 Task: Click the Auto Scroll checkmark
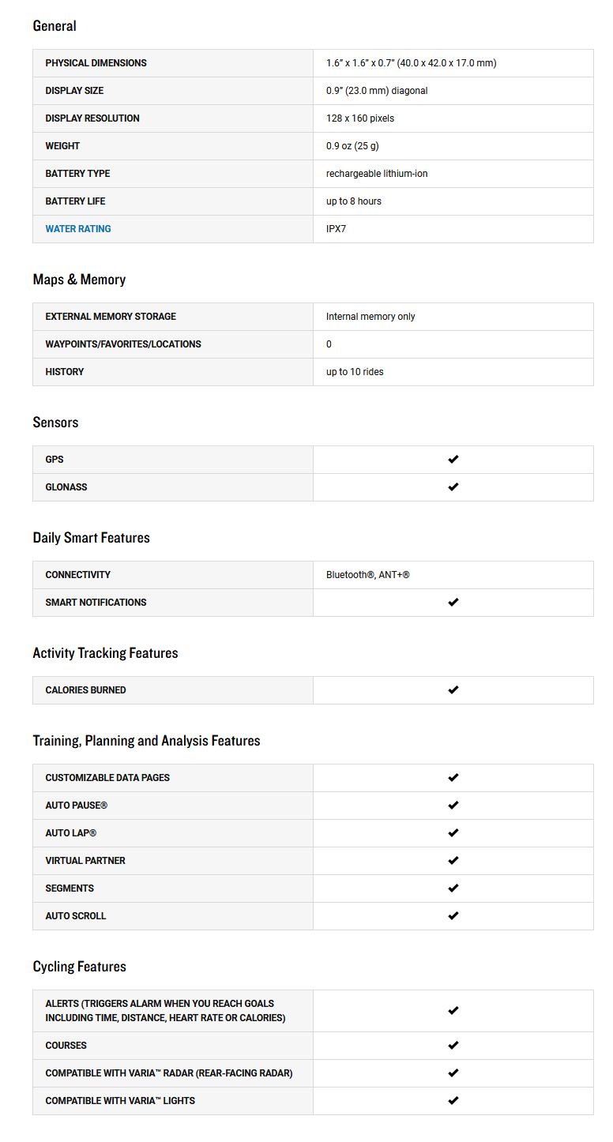click(x=453, y=916)
